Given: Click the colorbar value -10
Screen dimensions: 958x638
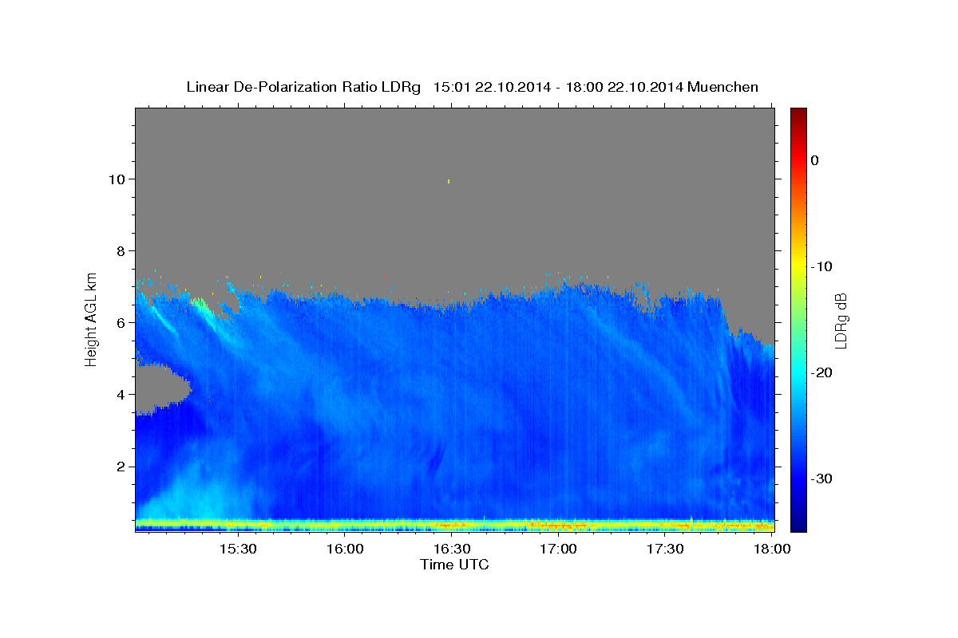Looking at the screenshot, I should click(821, 266).
